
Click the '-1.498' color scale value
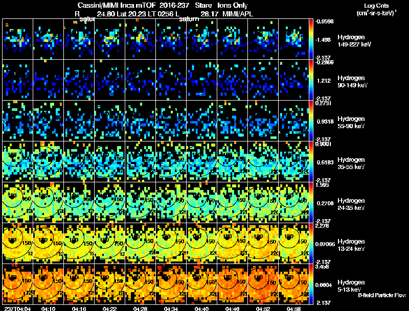323,40
